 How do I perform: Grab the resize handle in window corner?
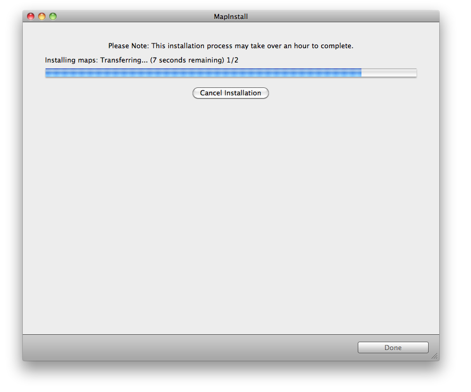(x=434, y=356)
